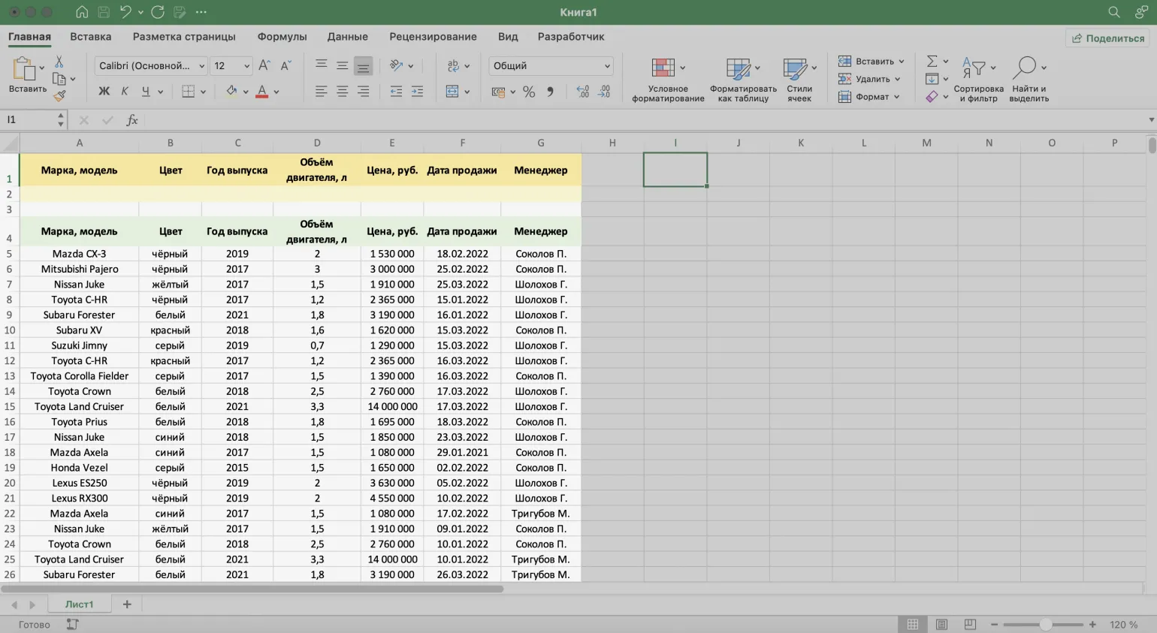
Task: Click the increase indent icon
Action: click(x=417, y=92)
